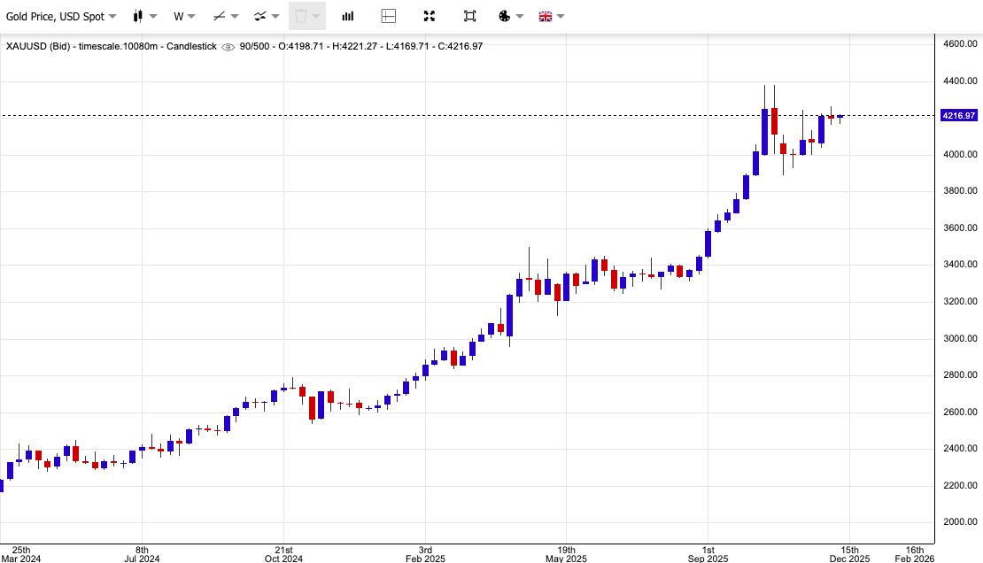Click the expand arrows fullscreen icon
983x563 pixels.
coord(429,16)
